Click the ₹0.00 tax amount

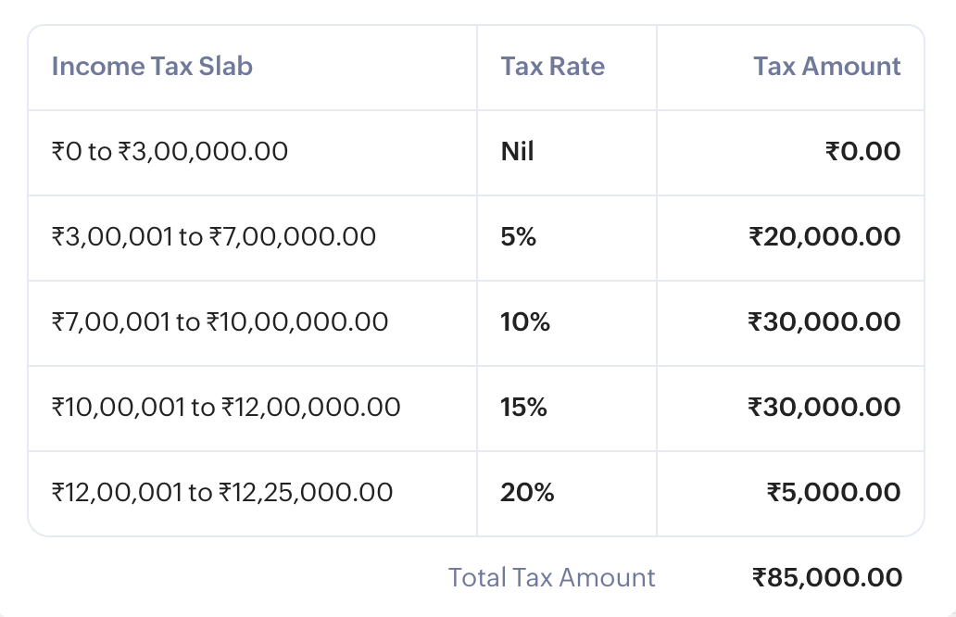[862, 152]
